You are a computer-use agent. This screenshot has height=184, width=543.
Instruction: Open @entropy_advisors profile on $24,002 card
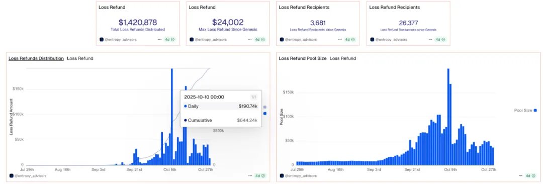coord(211,40)
